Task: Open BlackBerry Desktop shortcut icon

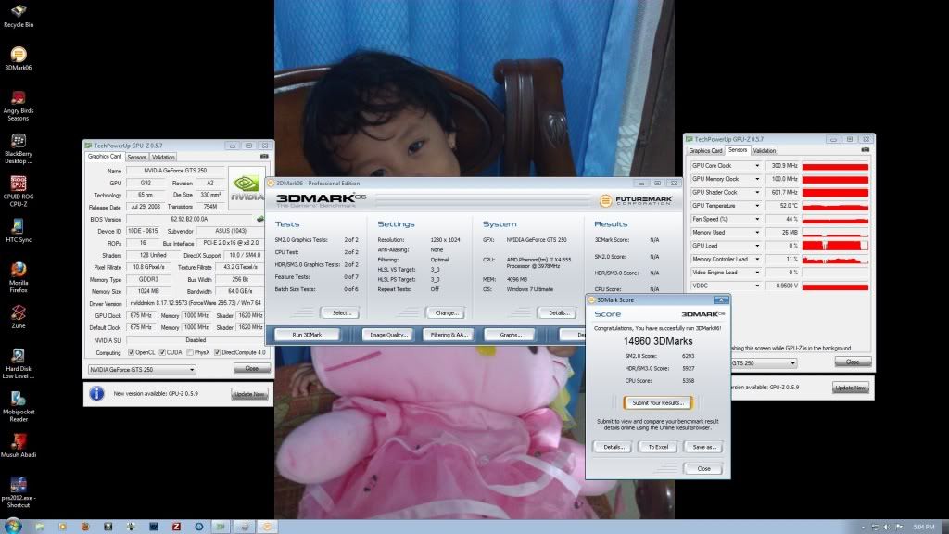Action: pyautogui.click(x=19, y=149)
